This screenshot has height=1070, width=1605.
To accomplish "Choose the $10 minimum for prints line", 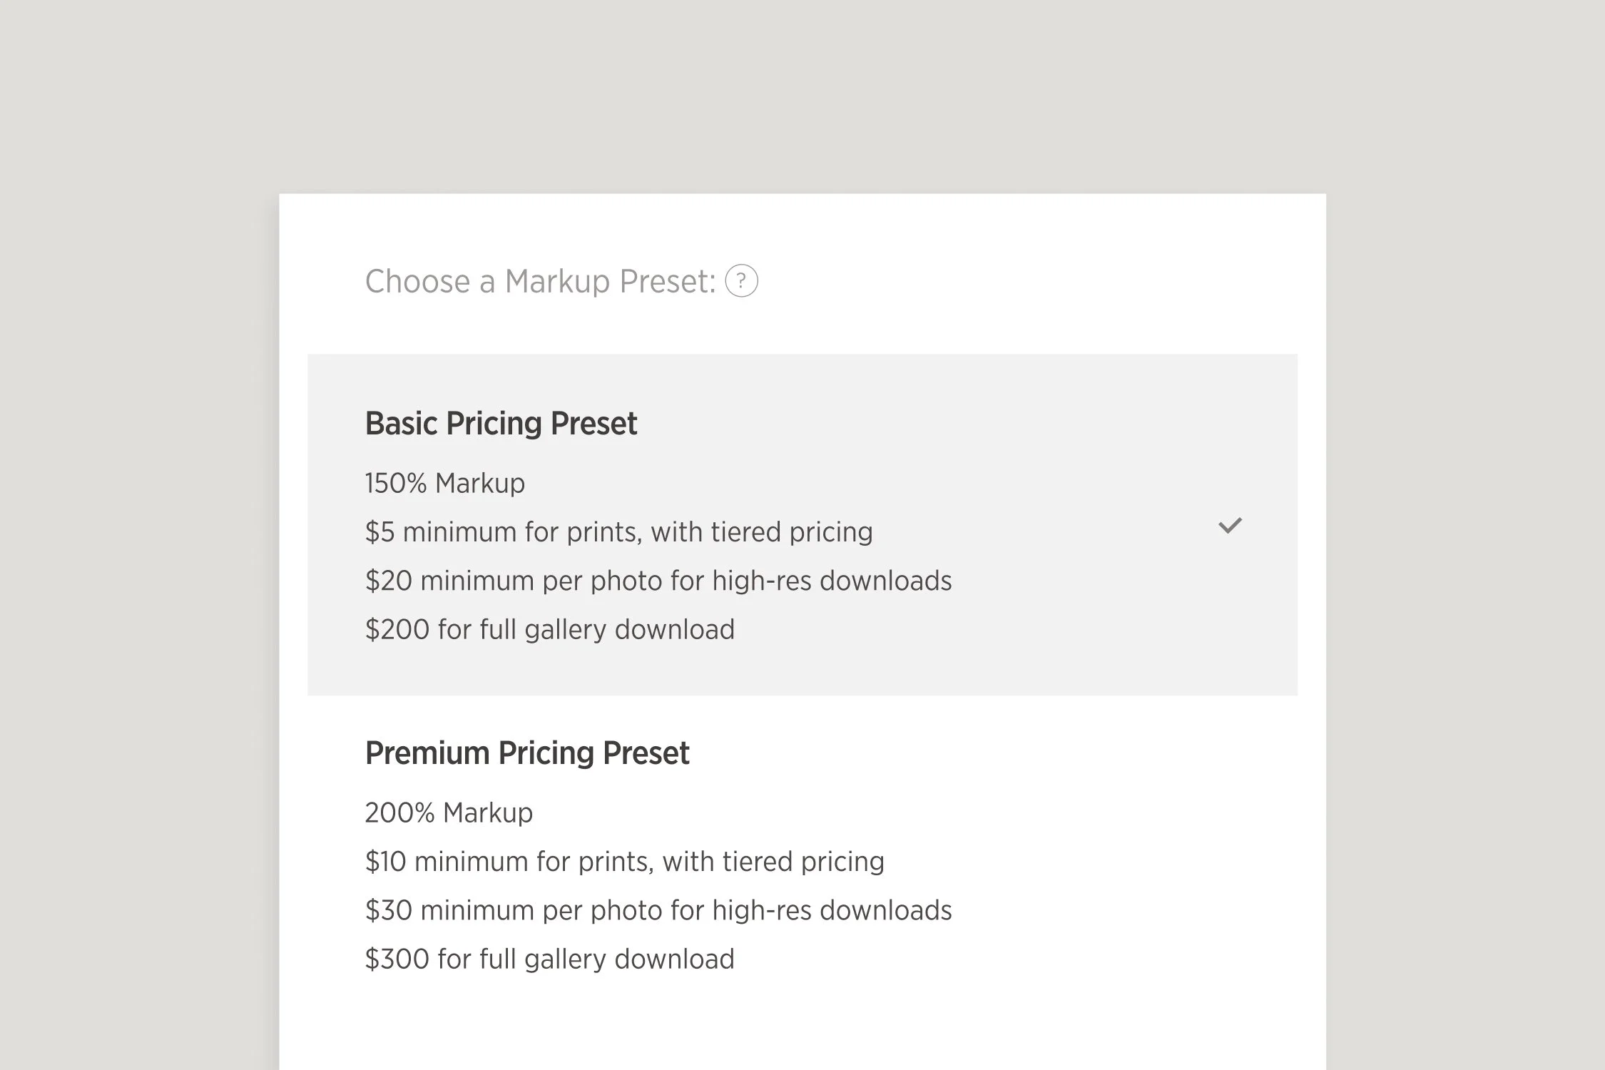I will pos(624,862).
